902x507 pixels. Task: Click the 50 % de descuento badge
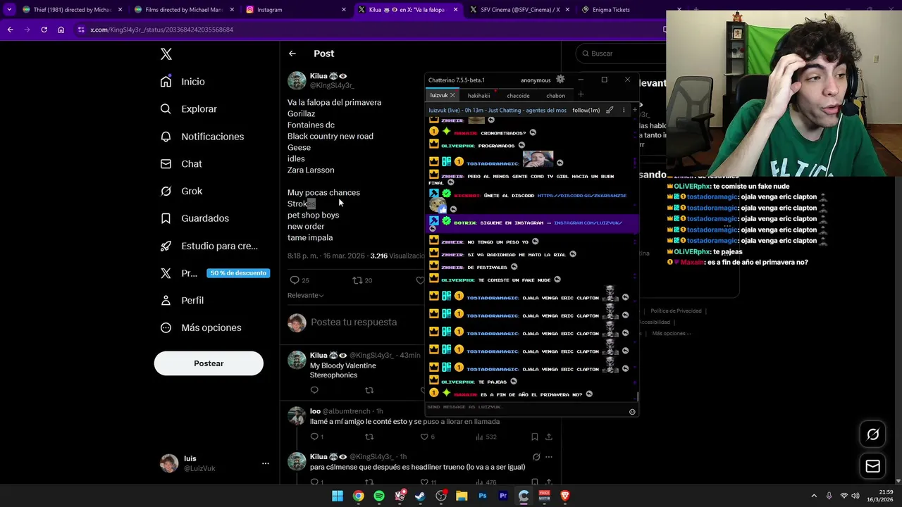(238, 273)
